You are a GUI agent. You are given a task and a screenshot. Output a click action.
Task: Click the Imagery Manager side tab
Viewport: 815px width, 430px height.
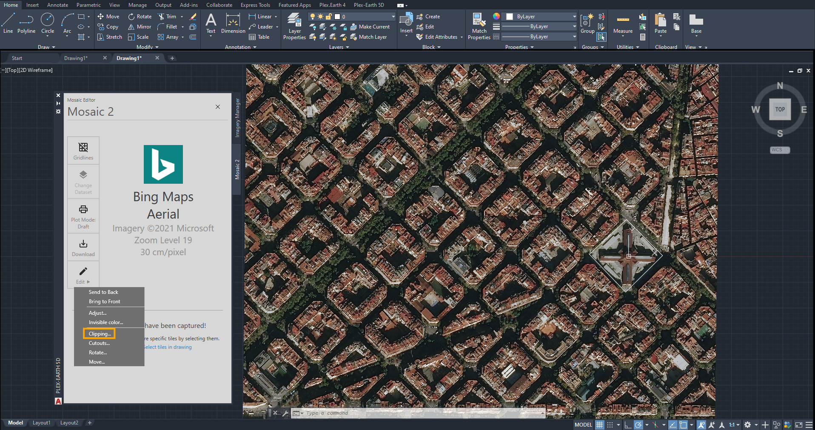237,117
